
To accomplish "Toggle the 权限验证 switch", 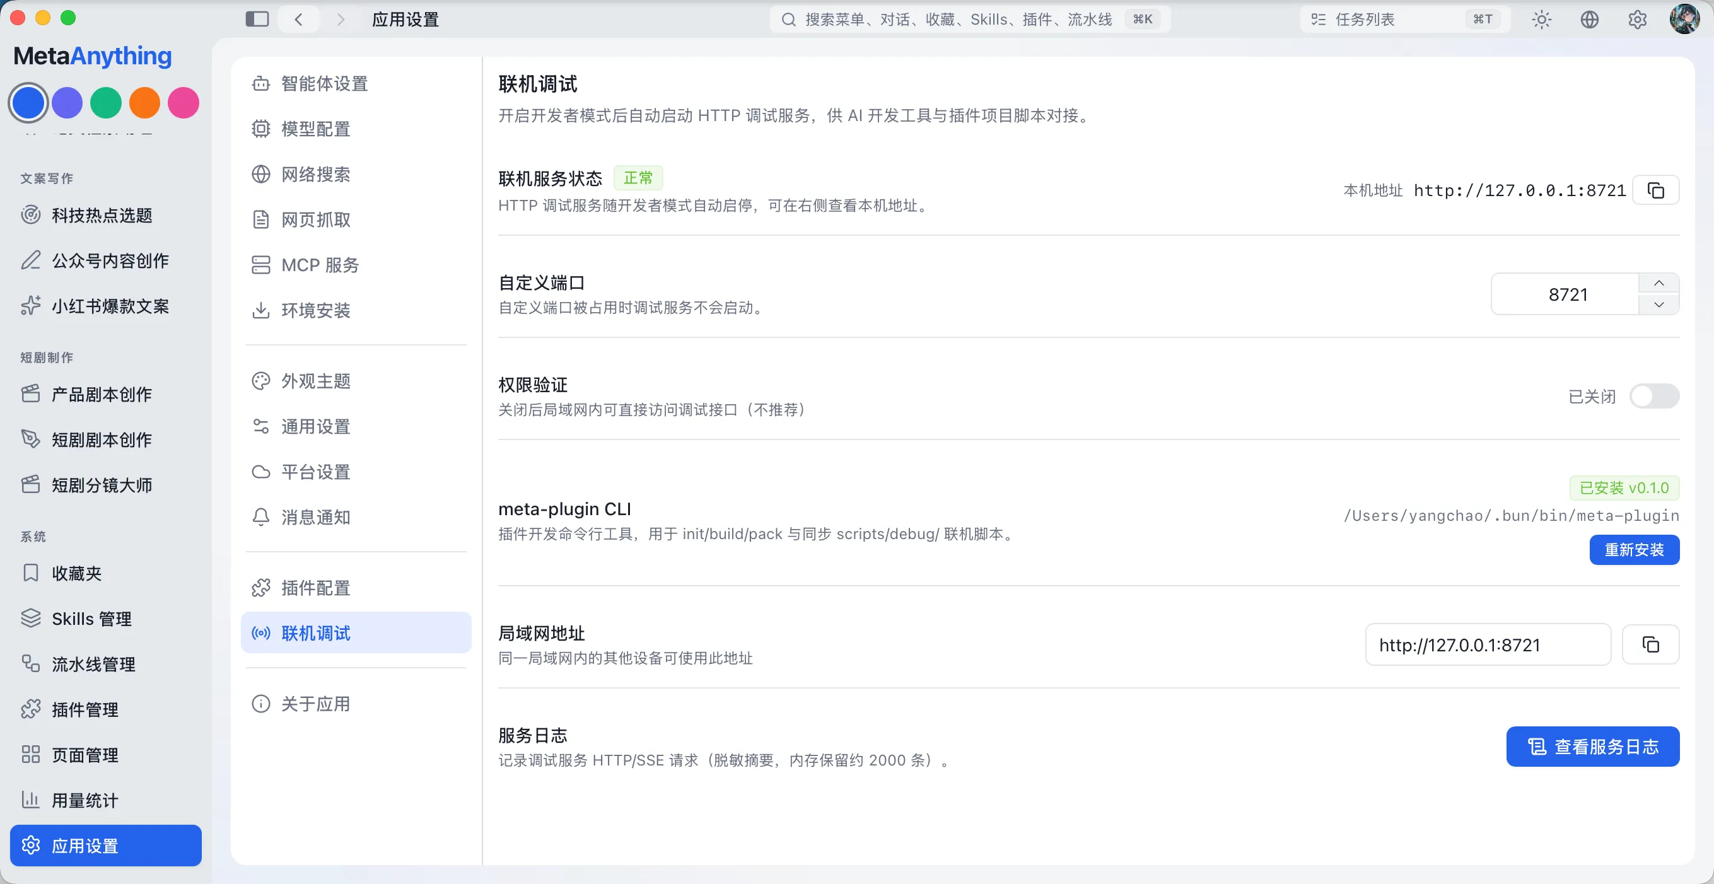I will click(x=1654, y=397).
